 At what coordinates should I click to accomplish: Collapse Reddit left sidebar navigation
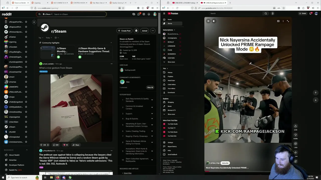(34, 22)
